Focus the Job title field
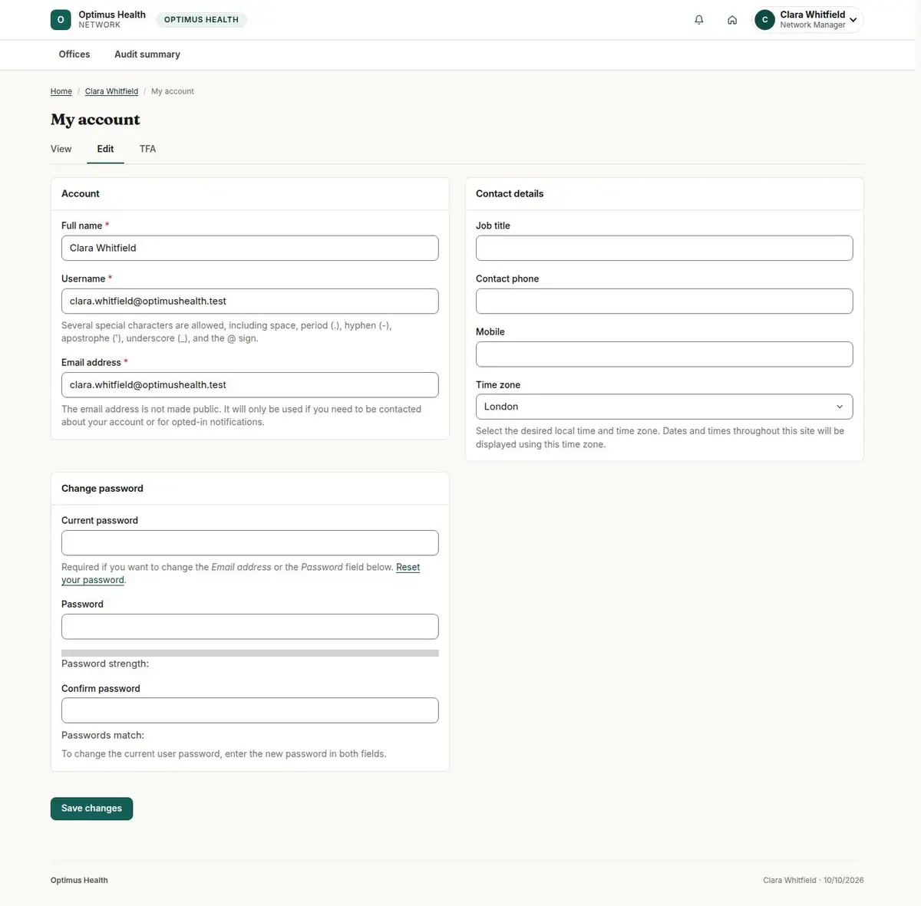This screenshot has width=921, height=906. 664,248
